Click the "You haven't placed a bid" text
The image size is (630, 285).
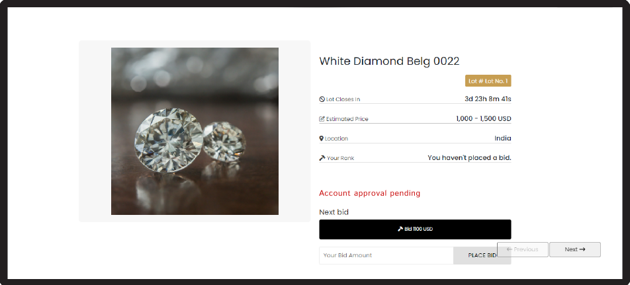coord(469,158)
